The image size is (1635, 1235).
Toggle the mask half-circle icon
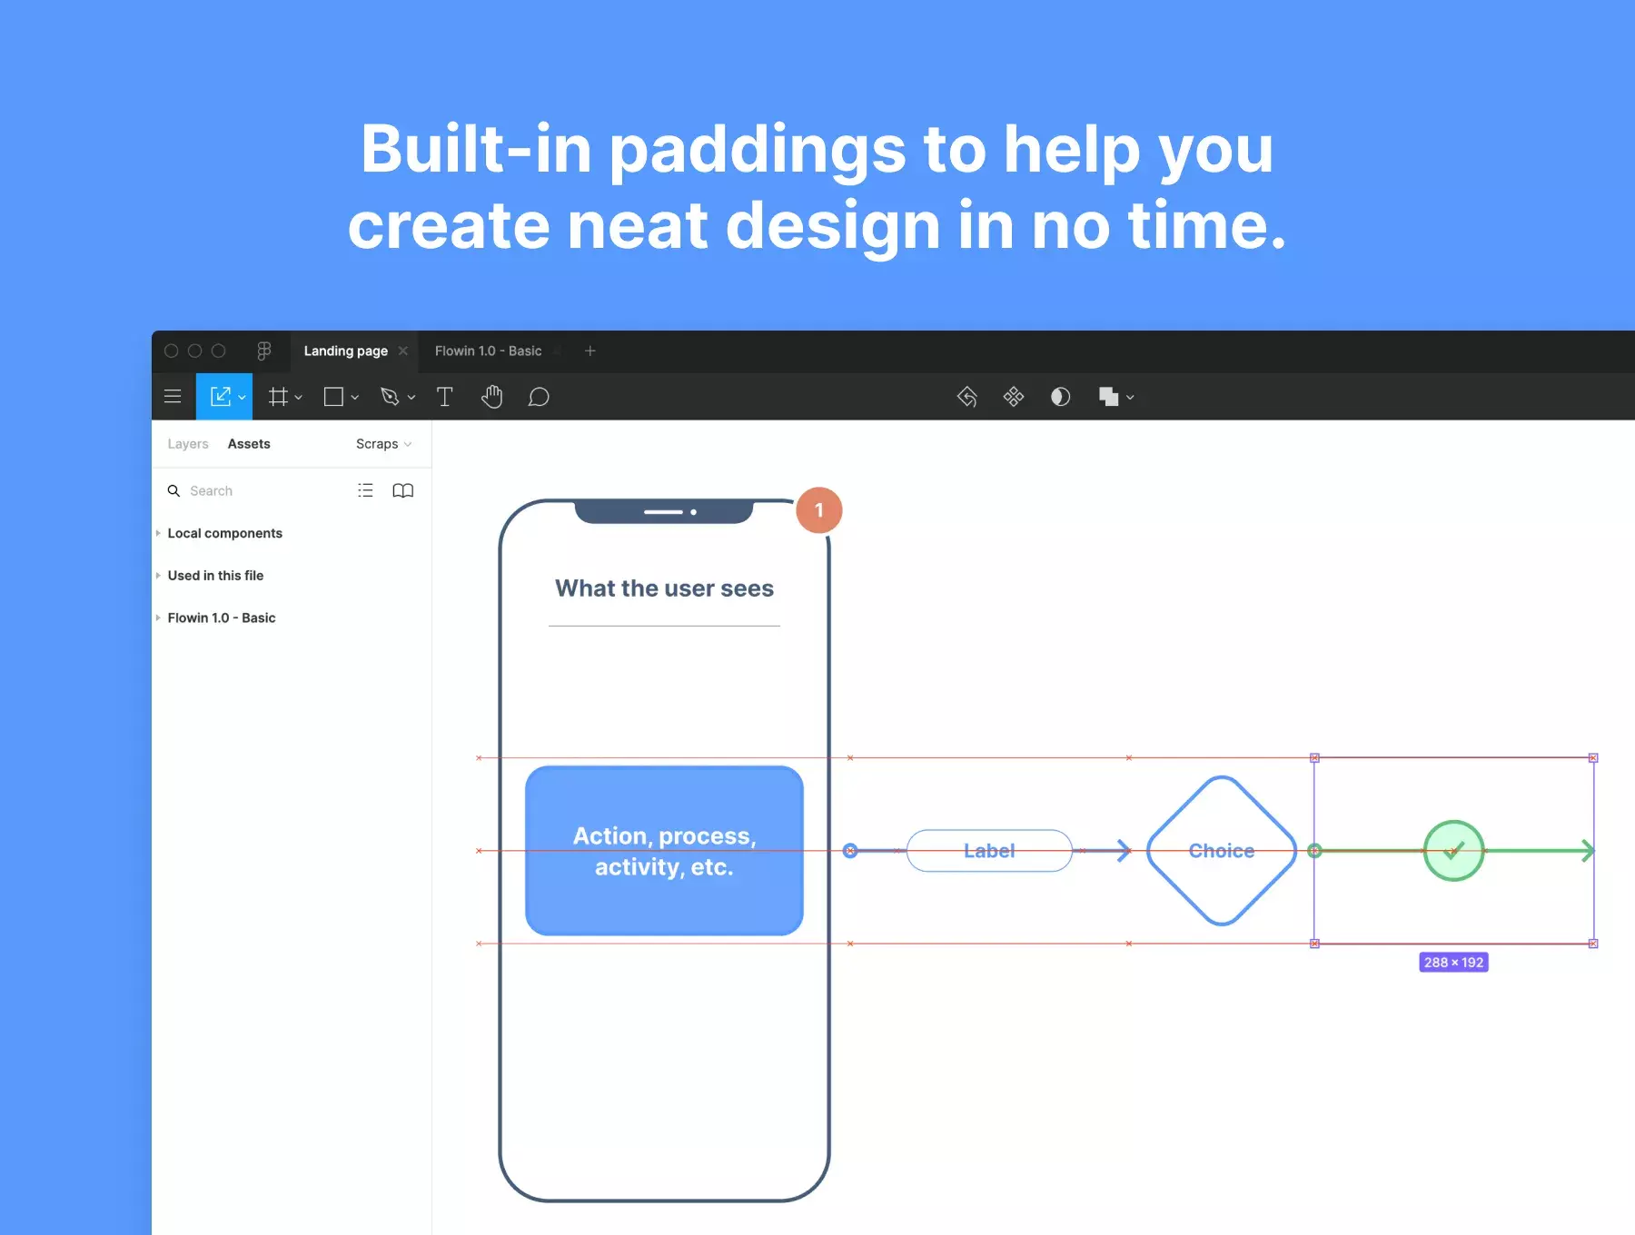pos(1060,397)
